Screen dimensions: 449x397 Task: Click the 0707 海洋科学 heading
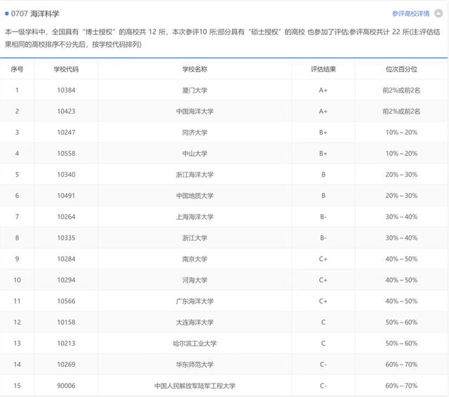coord(35,13)
